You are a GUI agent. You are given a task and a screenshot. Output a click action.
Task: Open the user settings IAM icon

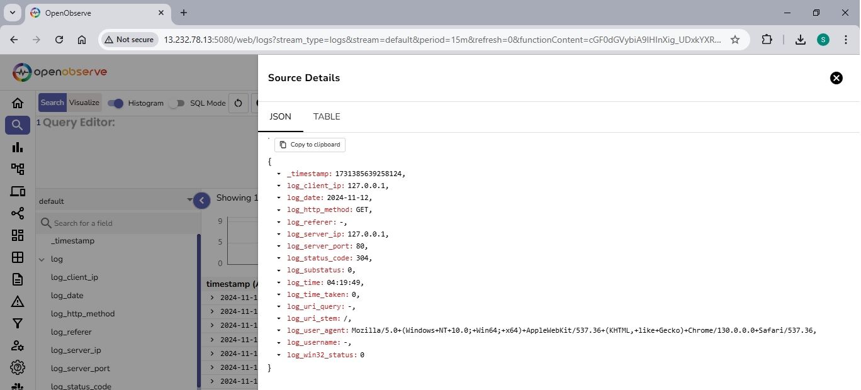point(18,345)
